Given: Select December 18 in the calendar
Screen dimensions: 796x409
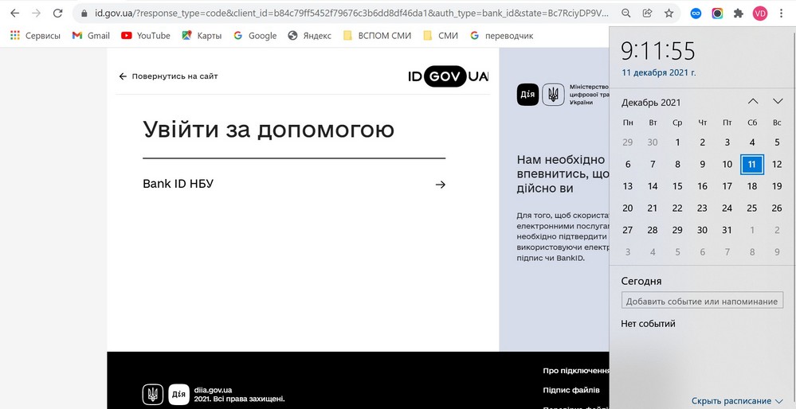Looking at the screenshot, I should (752, 186).
